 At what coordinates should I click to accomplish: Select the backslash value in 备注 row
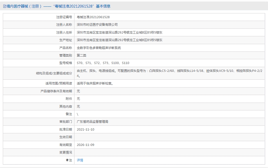78,114
